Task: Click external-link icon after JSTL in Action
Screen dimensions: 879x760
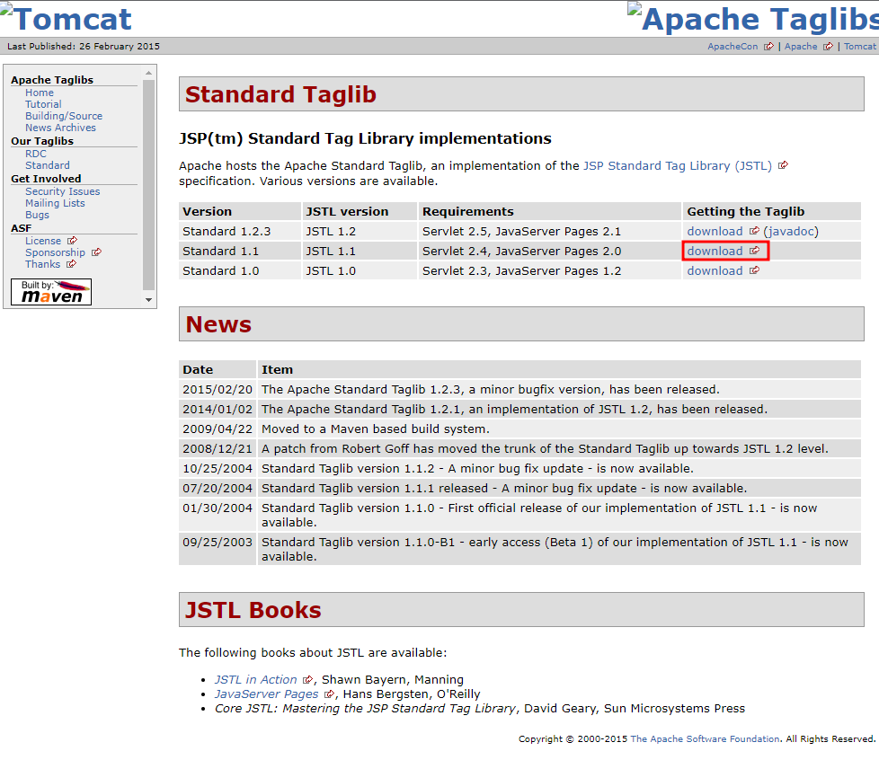Action: tap(307, 680)
